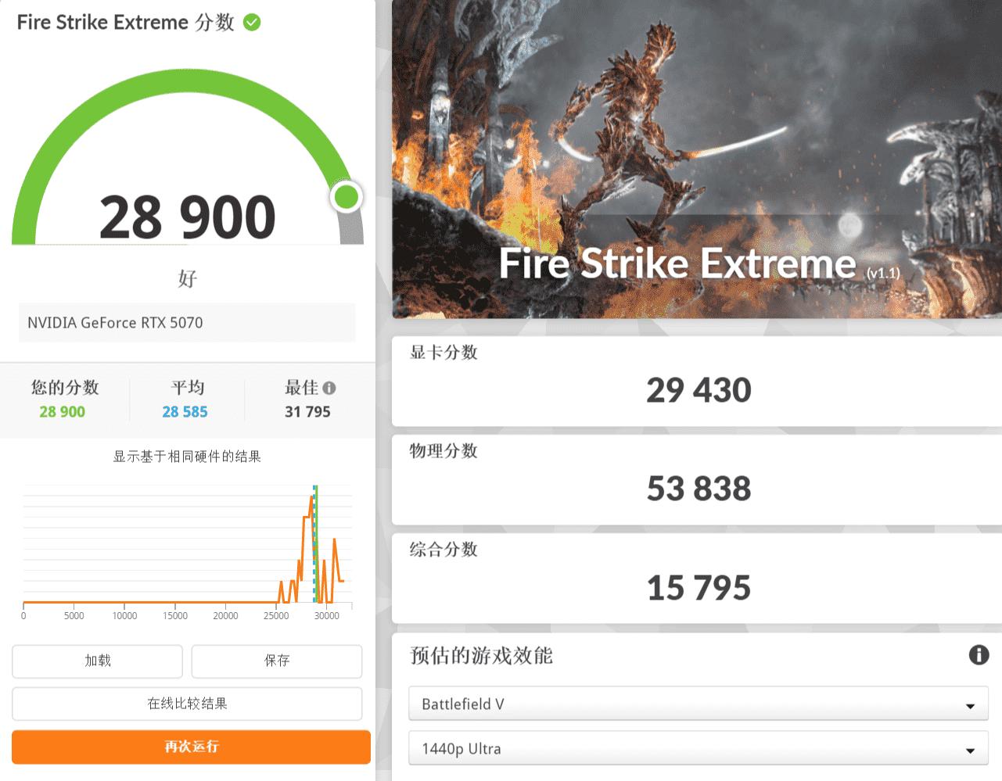Open the 1440p Ultra resolution dropdown

click(x=699, y=748)
